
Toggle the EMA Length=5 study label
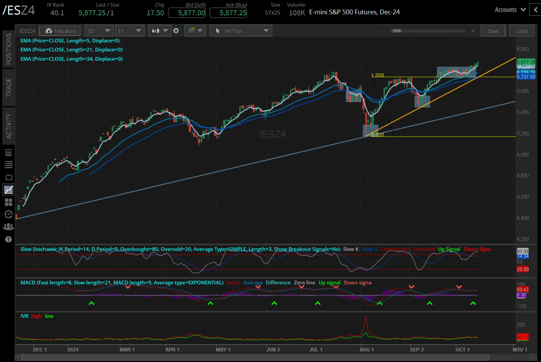click(70, 40)
